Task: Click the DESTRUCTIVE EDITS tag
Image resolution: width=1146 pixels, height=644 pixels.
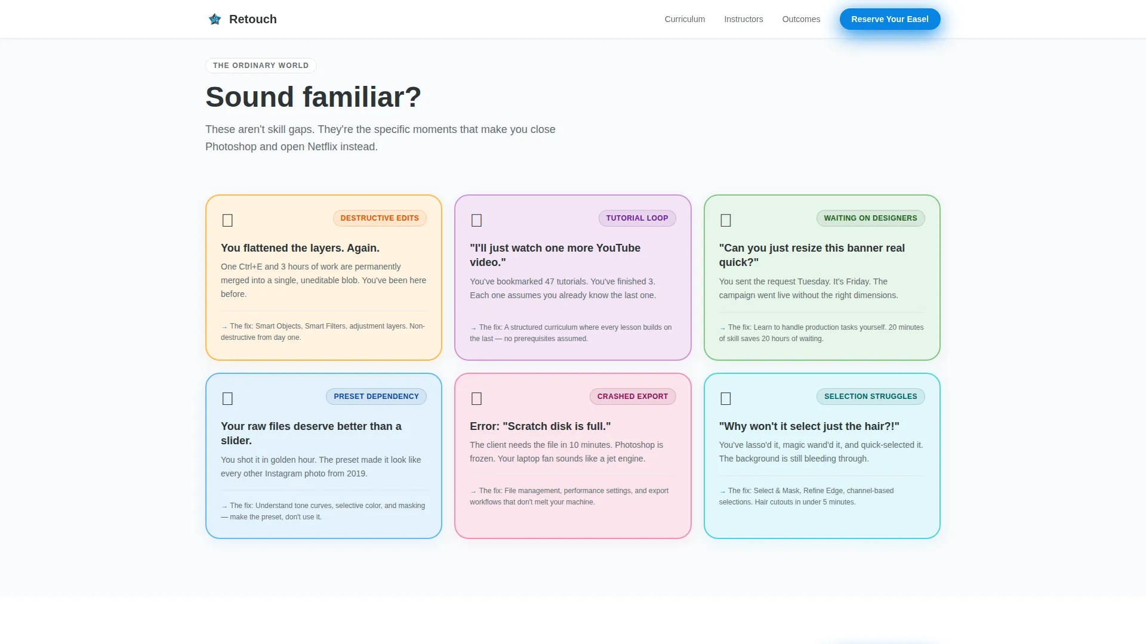Action: 380,218
